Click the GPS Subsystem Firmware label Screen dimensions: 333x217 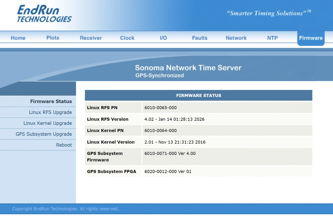[x=105, y=156]
